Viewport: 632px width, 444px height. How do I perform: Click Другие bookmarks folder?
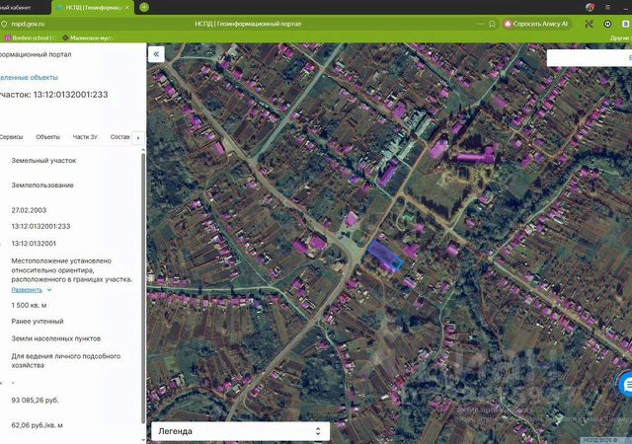pos(621,37)
